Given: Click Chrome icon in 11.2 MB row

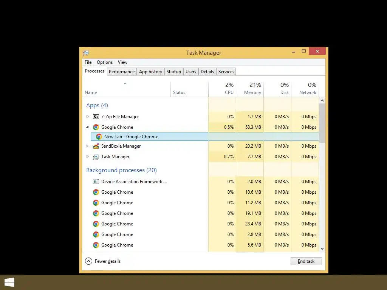Looking at the screenshot, I should point(96,203).
